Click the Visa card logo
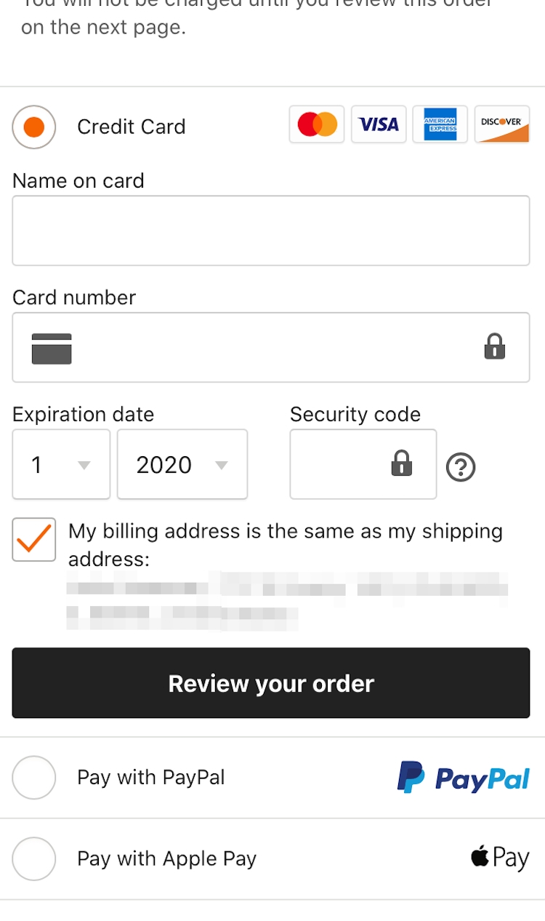Image resolution: width=545 pixels, height=921 pixels. (379, 124)
